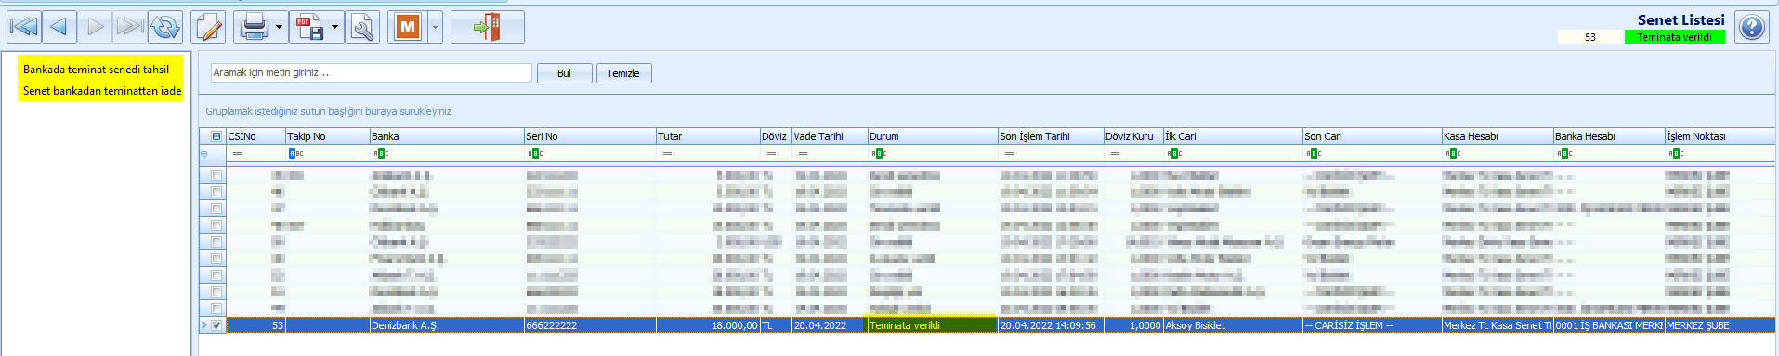
Task: Sort by Kasa Hesabı column header
Action: coord(1498,136)
